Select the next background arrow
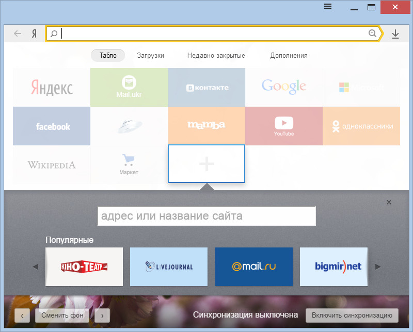Screen dimensions: 413x332 point(102,316)
